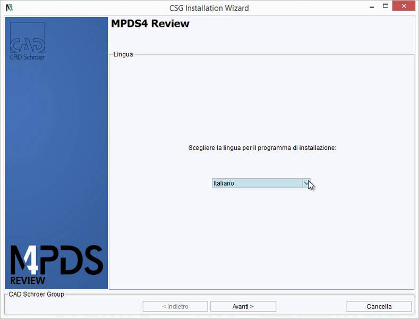Click the CSG Installation Wizard title text
Image resolution: width=419 pixels, height=319 pixels.
tap(209, 8)
